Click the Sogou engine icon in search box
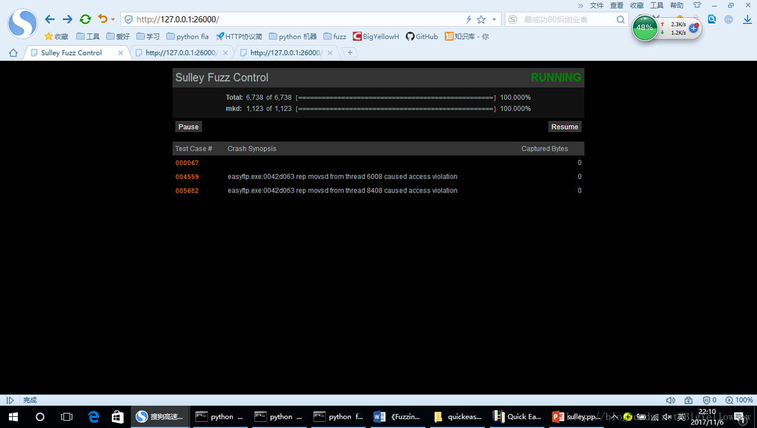This screenshot has height=428, width=757. coord(513,20)
